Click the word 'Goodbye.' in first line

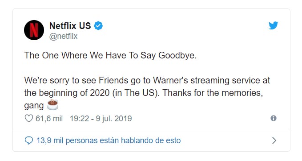177,56
